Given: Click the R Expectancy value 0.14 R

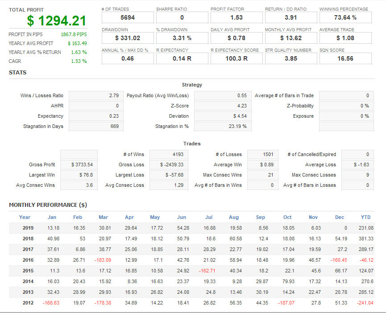Looking at the screenshot, I should click(x=182, y=59).
